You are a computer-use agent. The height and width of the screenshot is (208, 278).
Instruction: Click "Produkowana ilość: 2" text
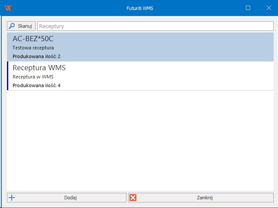point(36,56)
